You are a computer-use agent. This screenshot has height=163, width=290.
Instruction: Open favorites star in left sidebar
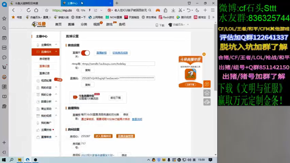click(4, 18)
